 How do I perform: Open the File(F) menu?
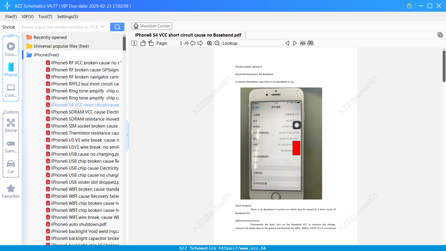click(x=11, y=17)
